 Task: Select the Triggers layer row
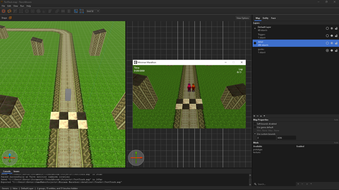296,36
